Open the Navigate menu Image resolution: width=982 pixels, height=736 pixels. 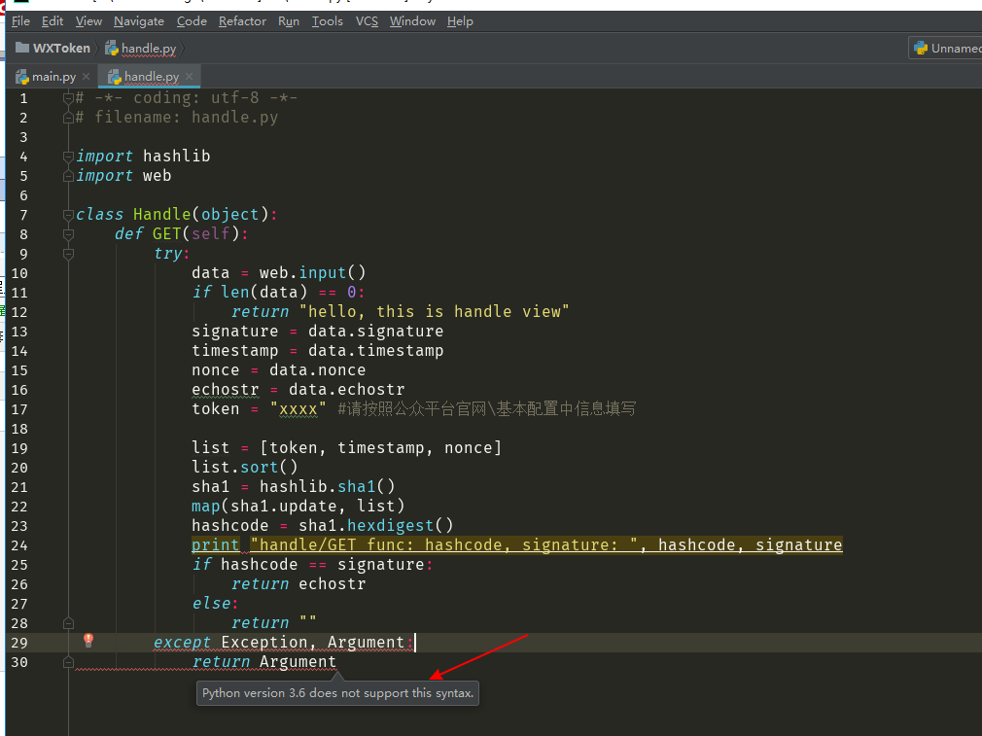point(139,21)
